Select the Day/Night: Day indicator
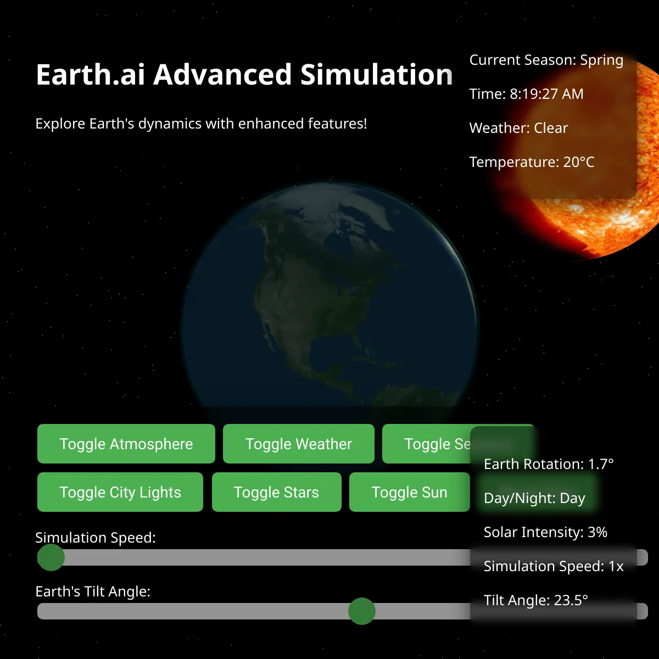 click(x=534, y=498)
